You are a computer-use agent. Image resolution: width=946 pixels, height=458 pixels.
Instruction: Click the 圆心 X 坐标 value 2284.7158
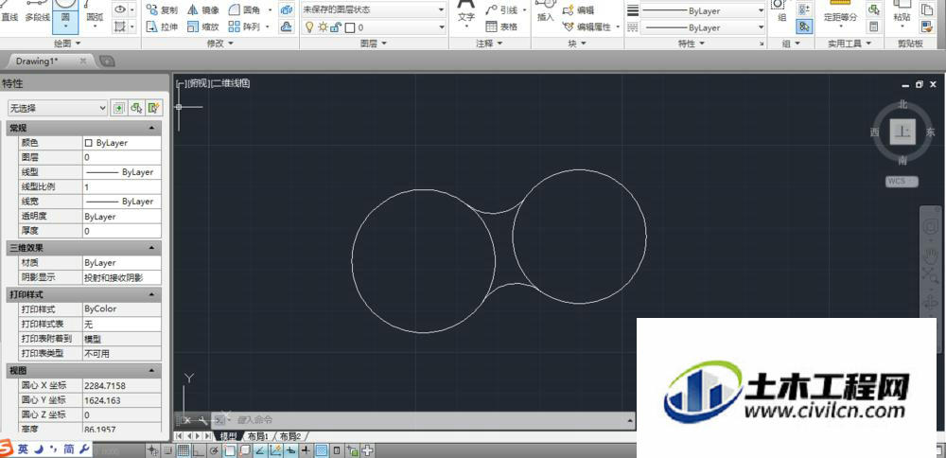(122, 385)
